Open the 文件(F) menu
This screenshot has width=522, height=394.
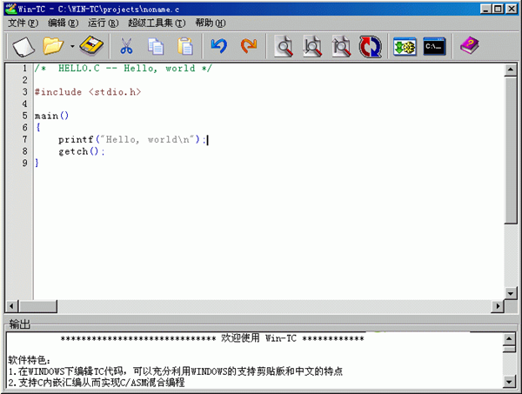pyautogui.click(x=23, y=23)
